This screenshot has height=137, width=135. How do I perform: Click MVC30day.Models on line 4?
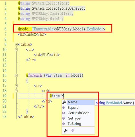coord(47,19)
